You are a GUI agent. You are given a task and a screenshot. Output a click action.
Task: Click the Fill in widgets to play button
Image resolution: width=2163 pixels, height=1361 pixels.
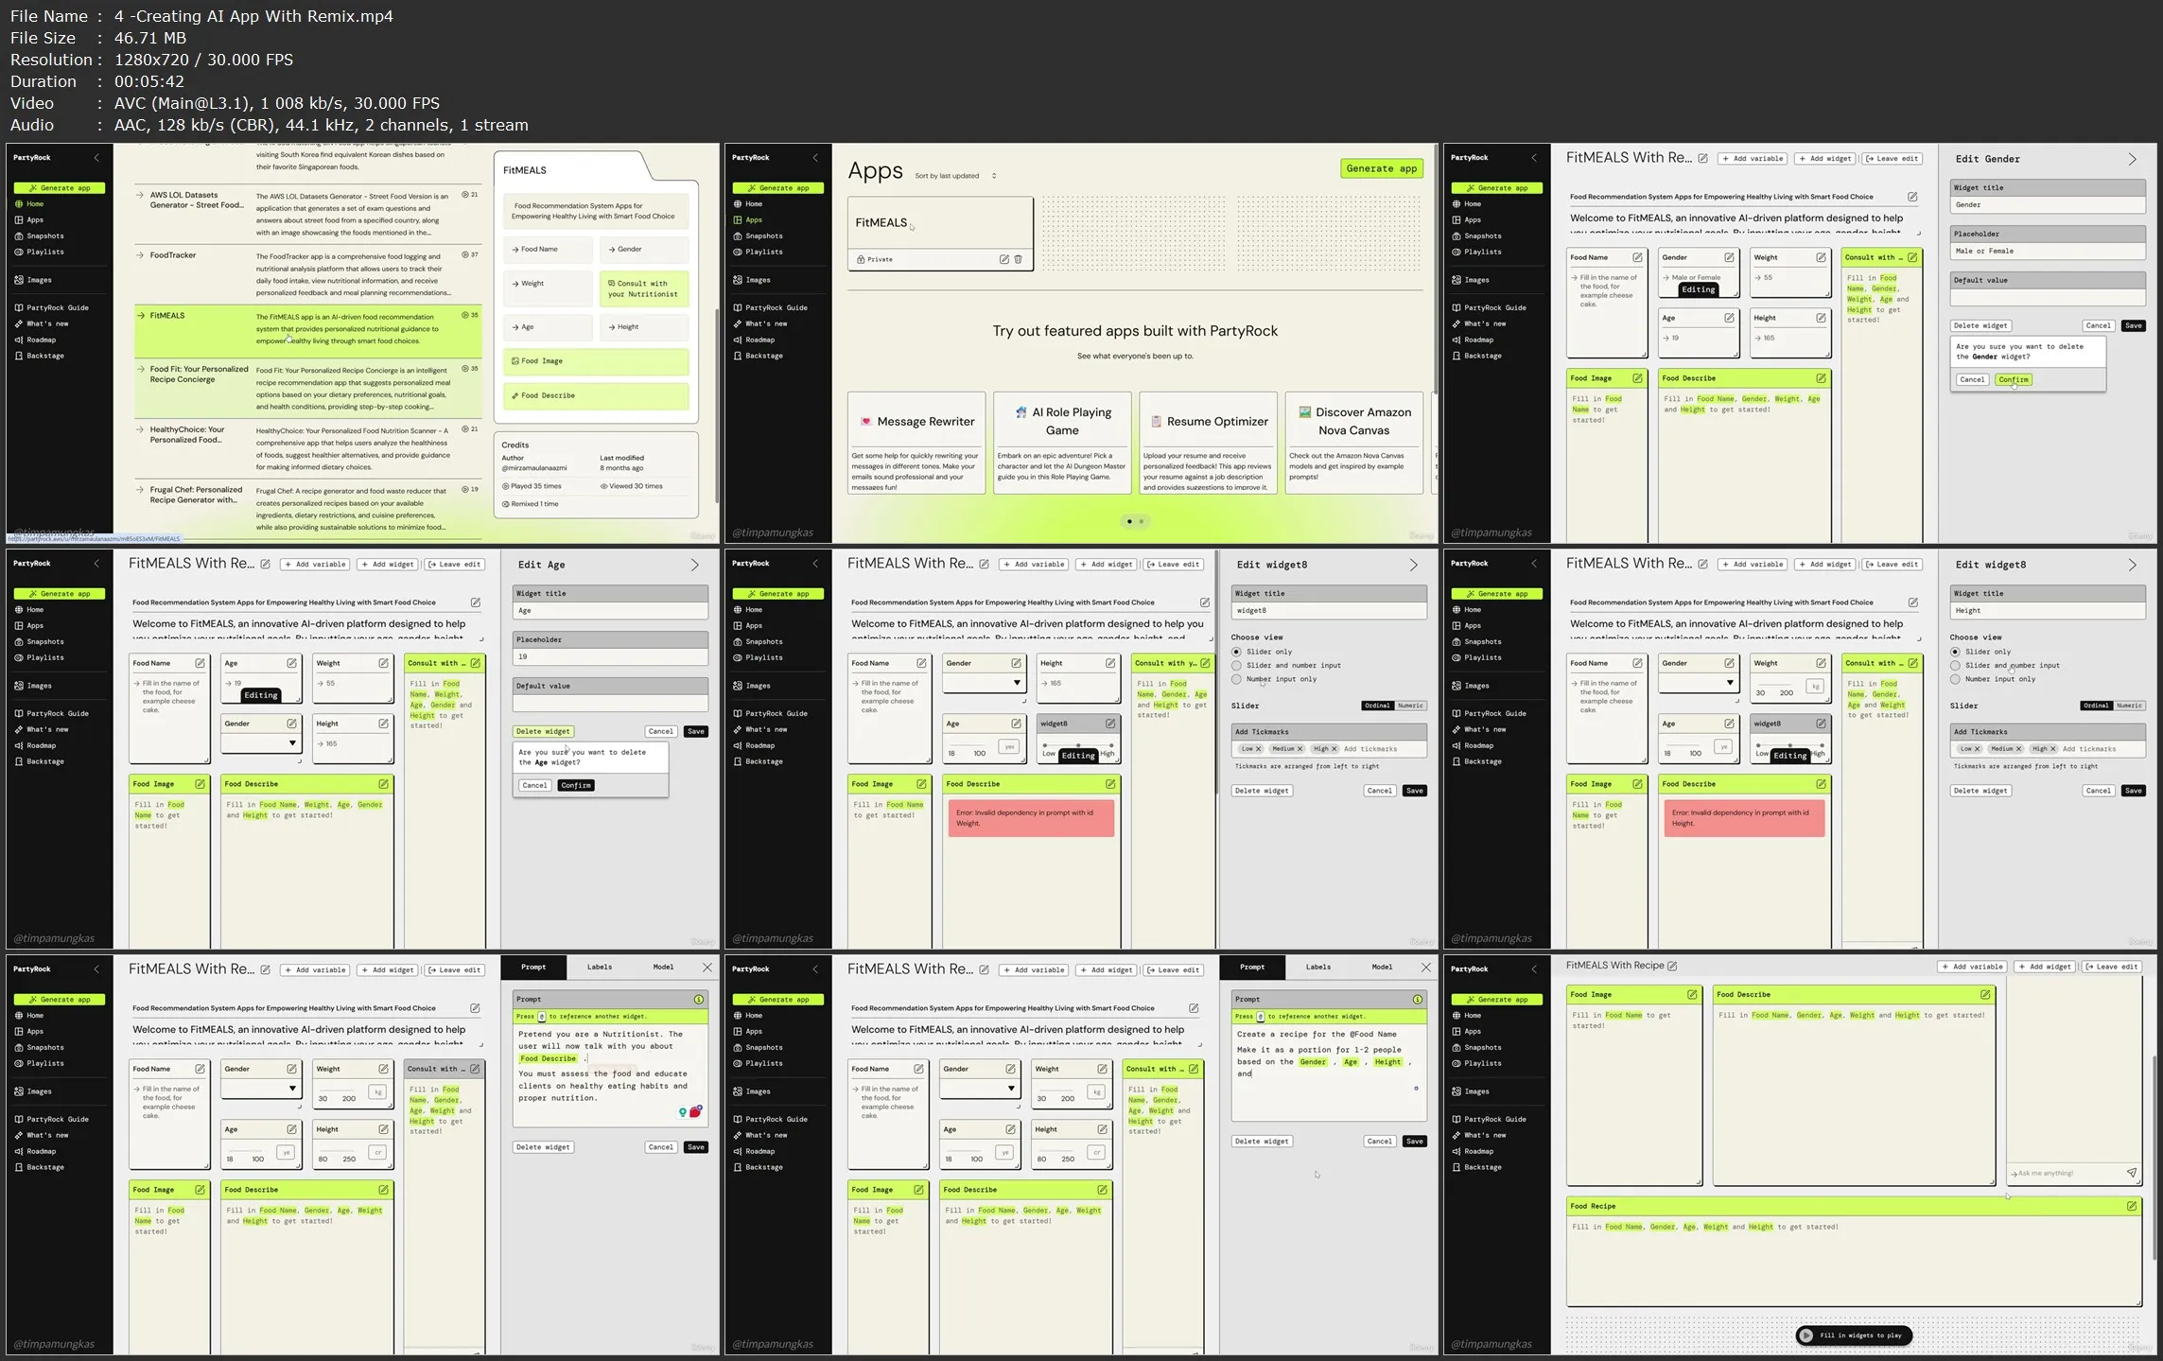click(1854, 1335)
